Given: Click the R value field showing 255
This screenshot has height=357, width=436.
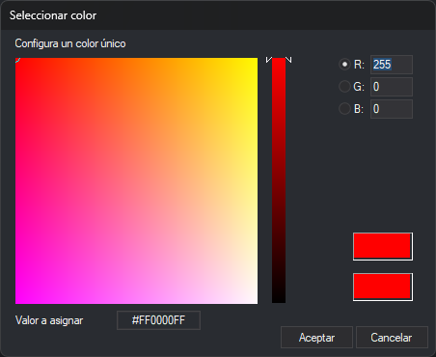Looking at the screenshot, I should coord(392,65).
